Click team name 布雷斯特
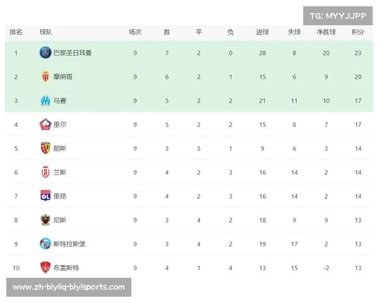The height and width of the screenshot is (303, 379). (x=66, y=268)
